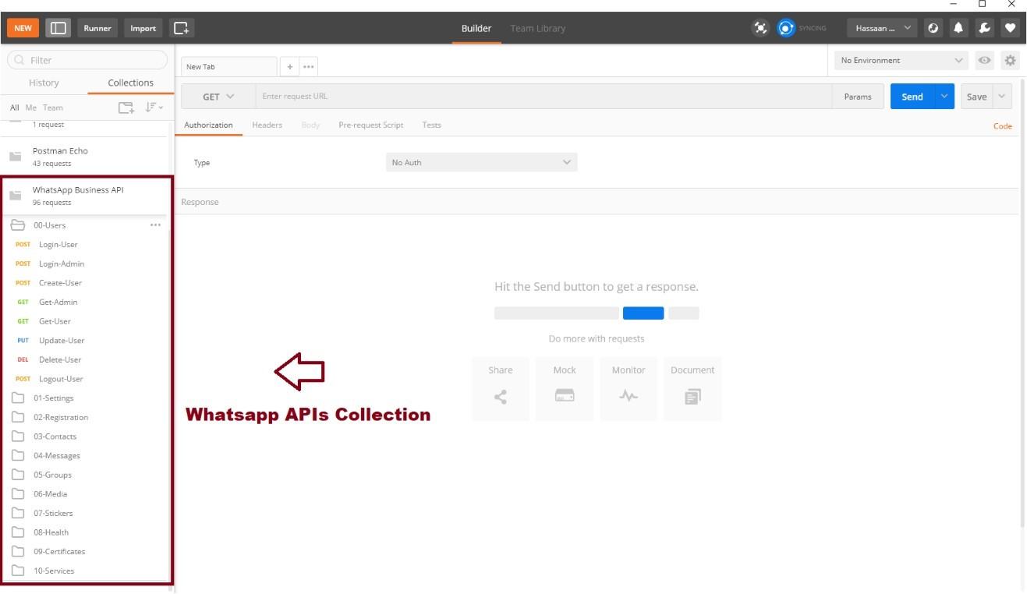Open the Headers tab
Image resolution: width=1027 pixels, height=594 pixels.
(267, 125)
